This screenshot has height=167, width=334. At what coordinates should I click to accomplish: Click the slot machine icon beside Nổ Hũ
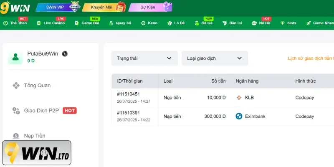click(254, 23)
